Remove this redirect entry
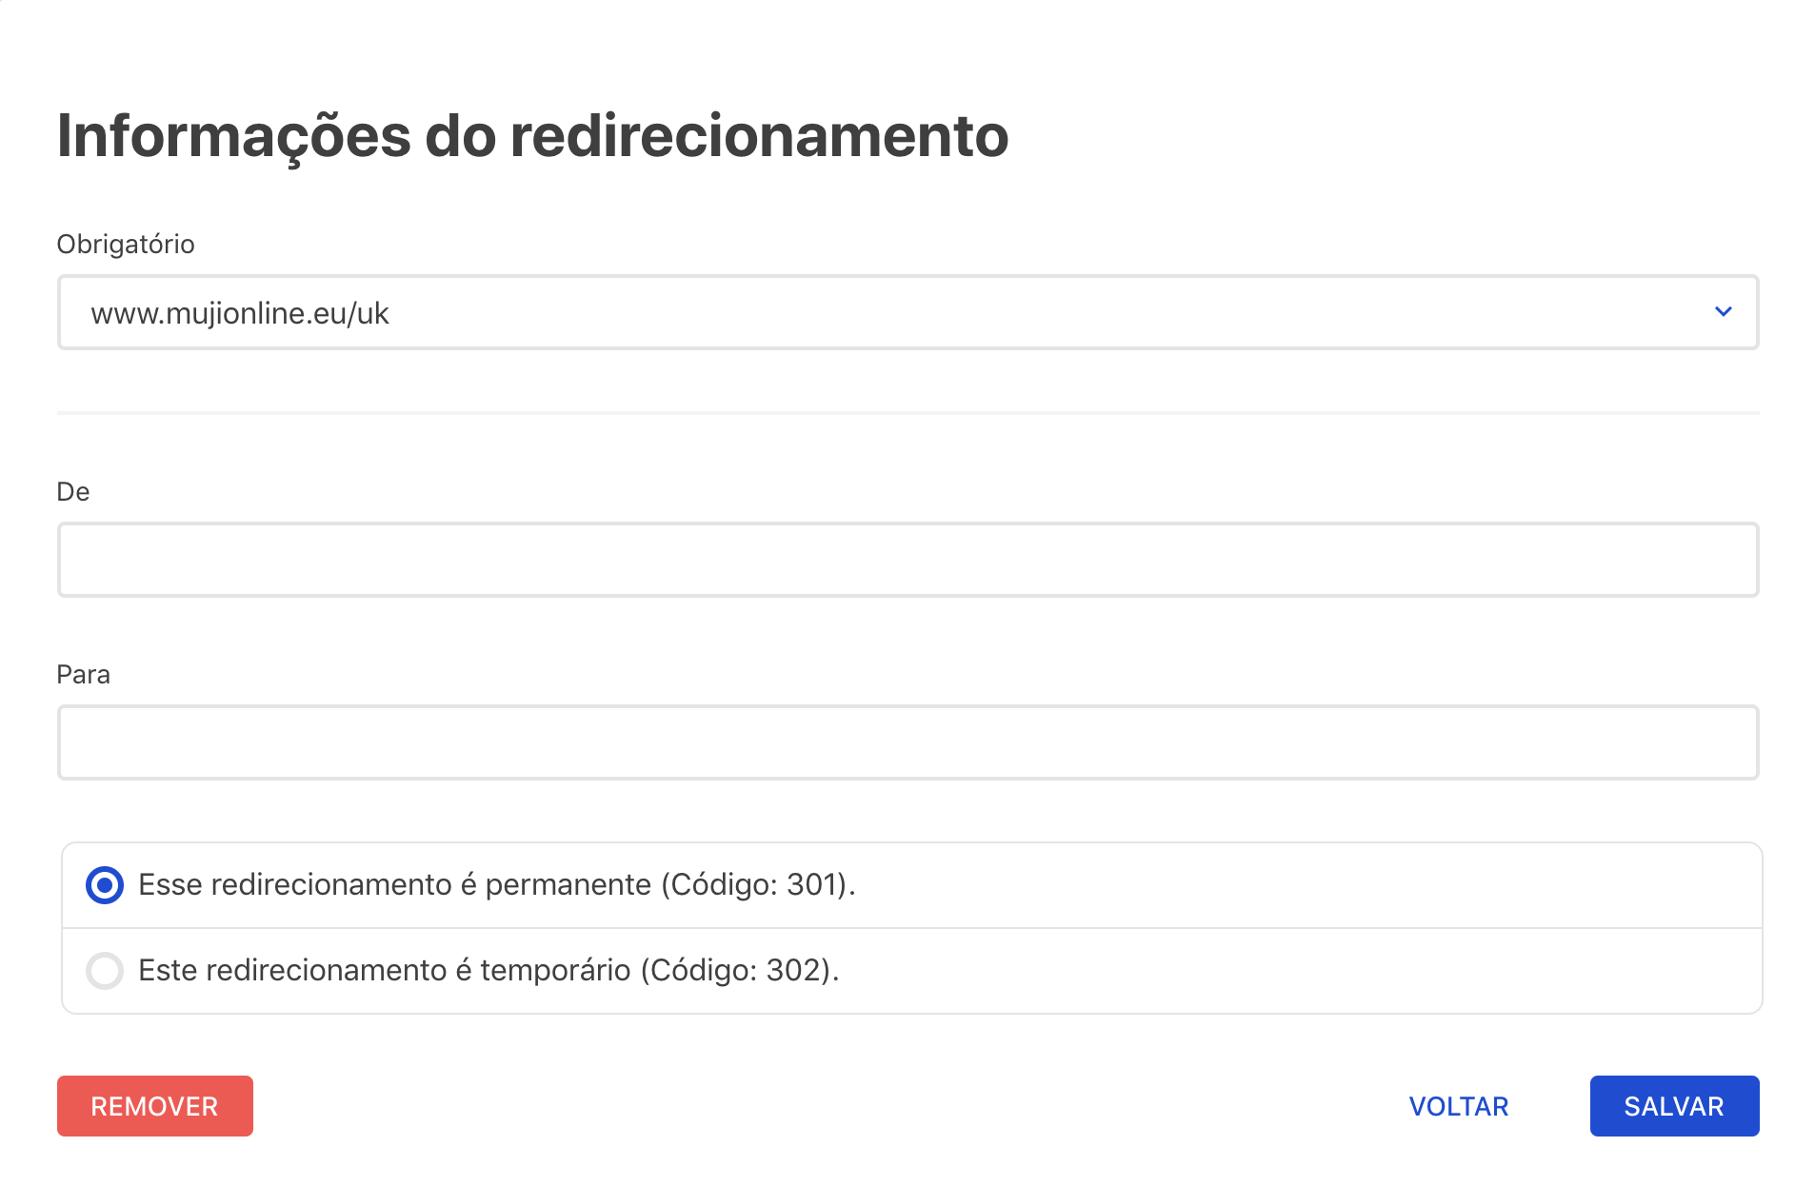Screen dimensions: 1815x1186 (x=154, y=1105)
